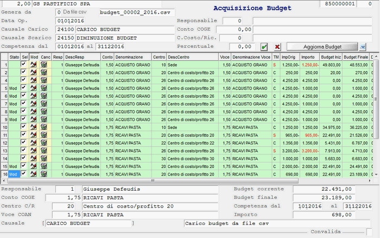This screenshot has width=380, height=238.
Task: Click the Mod edit icon in row 4
Action: click(34, 80)
